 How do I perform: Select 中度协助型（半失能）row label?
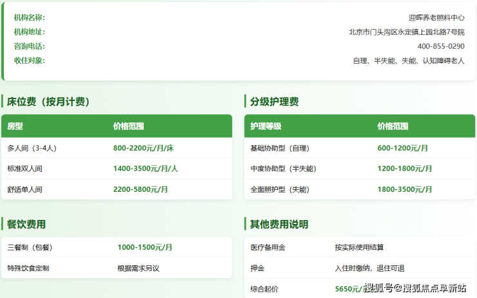click(x=283, y=169)
